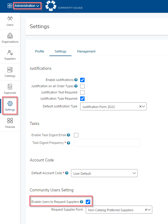Viewport: 168px width, 224px height.
Task: Click the Task Digest Frequency field
Action: click(x=107, y=143)
